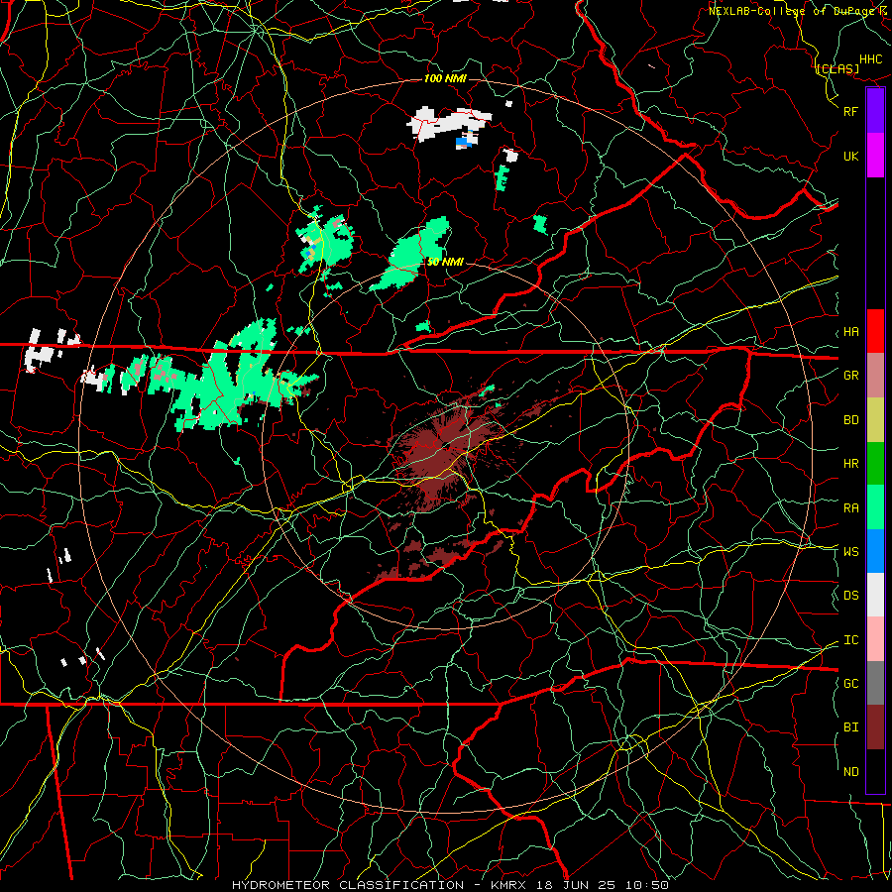Click the HA legend label

(x=850, y=332)
